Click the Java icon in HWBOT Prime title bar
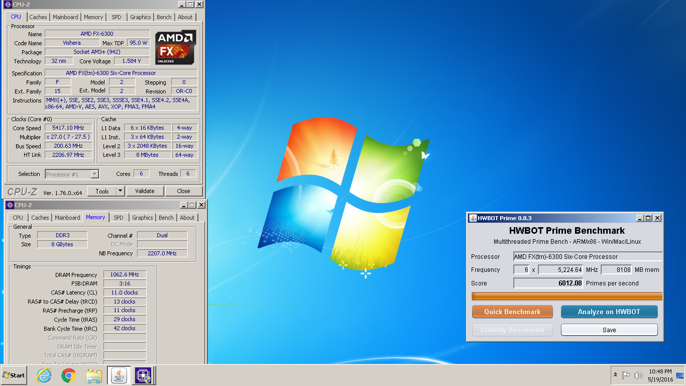This screenshot has width=686, height=386. pyautogui.click(x=473, y=218)
